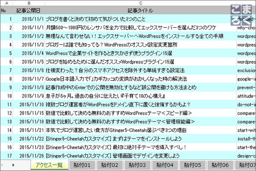Switch to the 貼付01 sheet tab
Viewport: 256px width, 171px height.
point(82,165)
